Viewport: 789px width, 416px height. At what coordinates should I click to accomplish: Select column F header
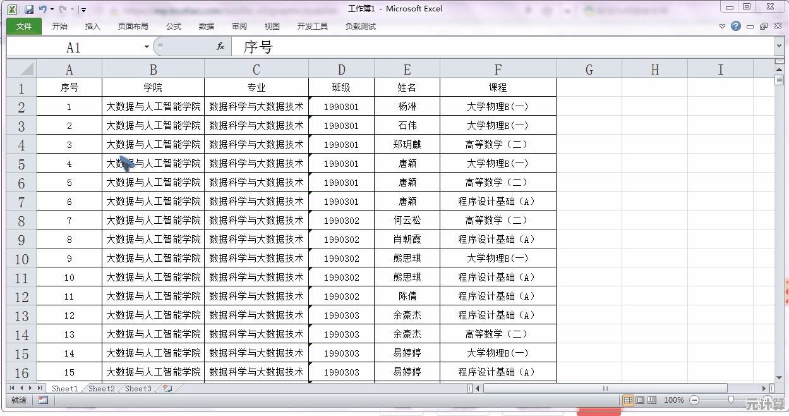(498, 70)
